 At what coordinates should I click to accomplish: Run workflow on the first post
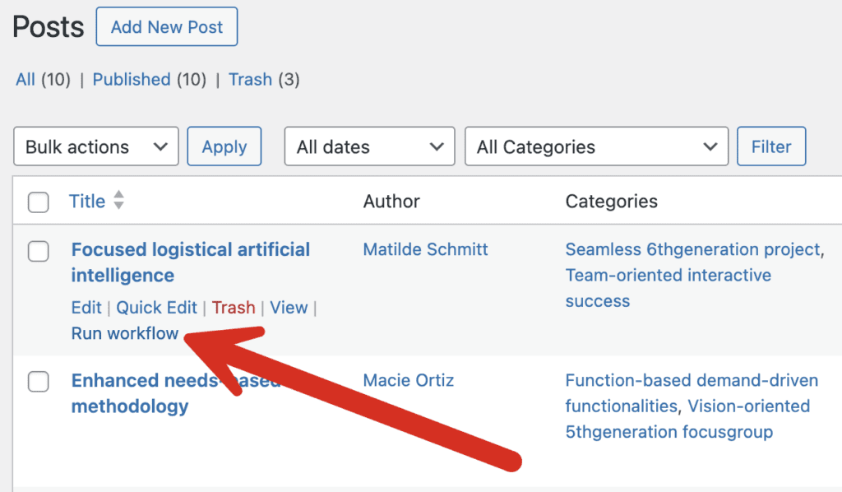125,333
